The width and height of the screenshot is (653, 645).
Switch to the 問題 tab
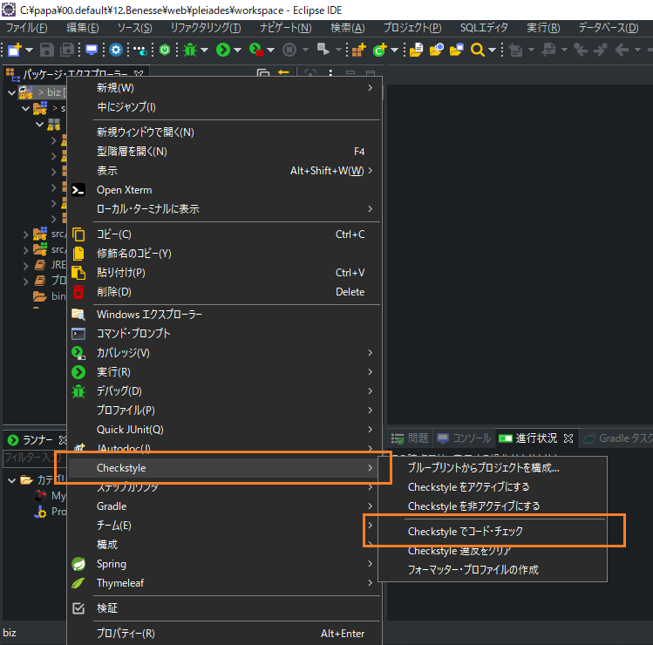coord(410,438)
